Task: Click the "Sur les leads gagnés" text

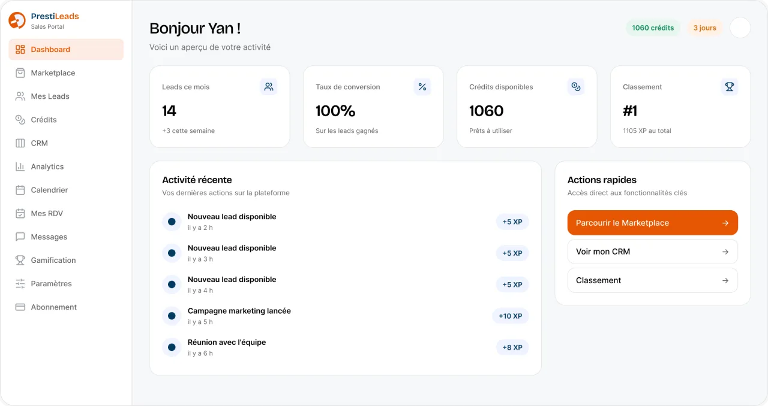Action: point(347,131)
